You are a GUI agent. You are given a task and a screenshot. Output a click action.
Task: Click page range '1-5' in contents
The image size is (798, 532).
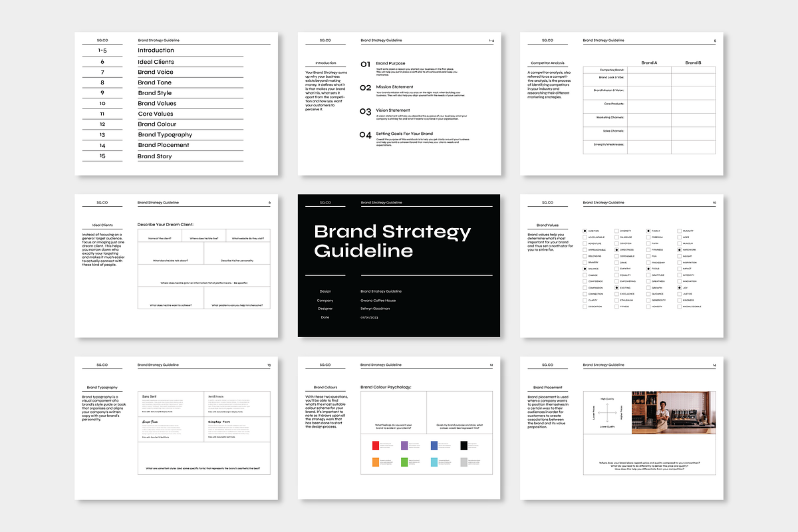[102, 51]
